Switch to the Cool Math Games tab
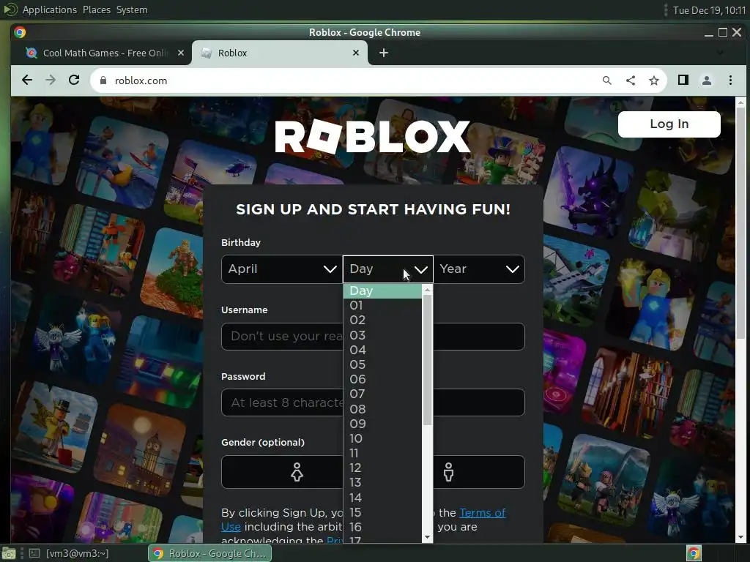750x562 pixels. (104, 53)
